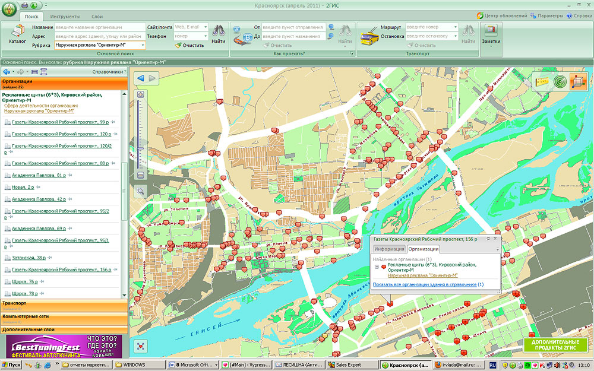Open the Рубрика dropdown list
Viewport: 594px width, 371px height.
143,45
